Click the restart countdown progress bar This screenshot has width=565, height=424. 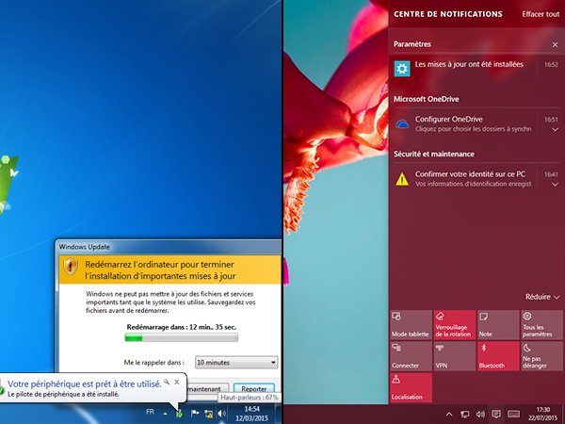[x=181, y=337]
